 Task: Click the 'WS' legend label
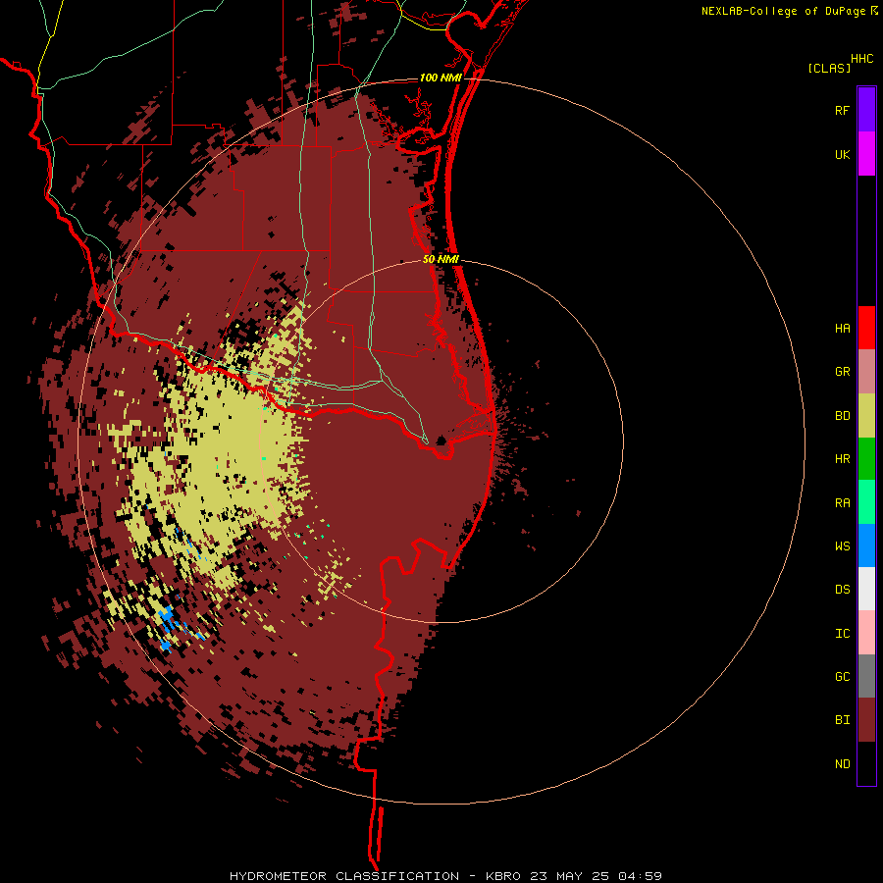pyautogui.click(x=842, y=546)
